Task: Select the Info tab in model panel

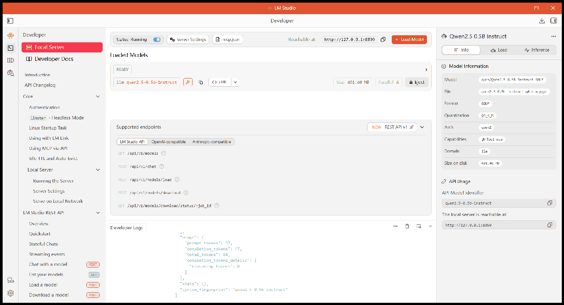Action: click(461, 50)
